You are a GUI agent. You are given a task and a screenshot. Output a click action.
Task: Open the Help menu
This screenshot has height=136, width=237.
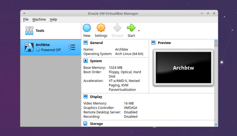[x=53, y=19]
